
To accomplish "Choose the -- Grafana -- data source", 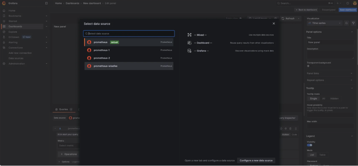I will (x=230, y=51).
